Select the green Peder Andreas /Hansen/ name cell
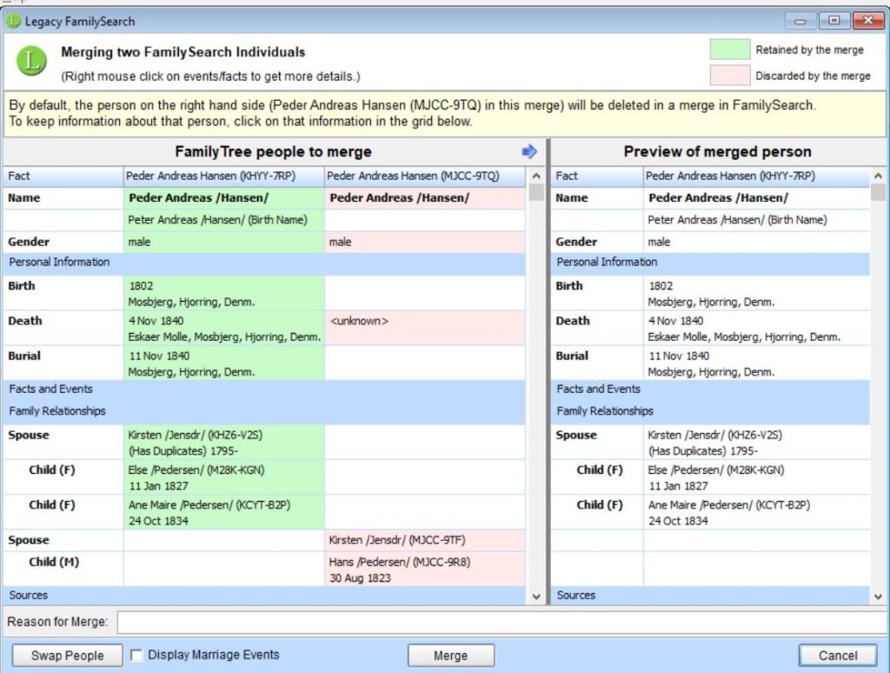Screen dimensions: 890x673 (x=224, y=198)
